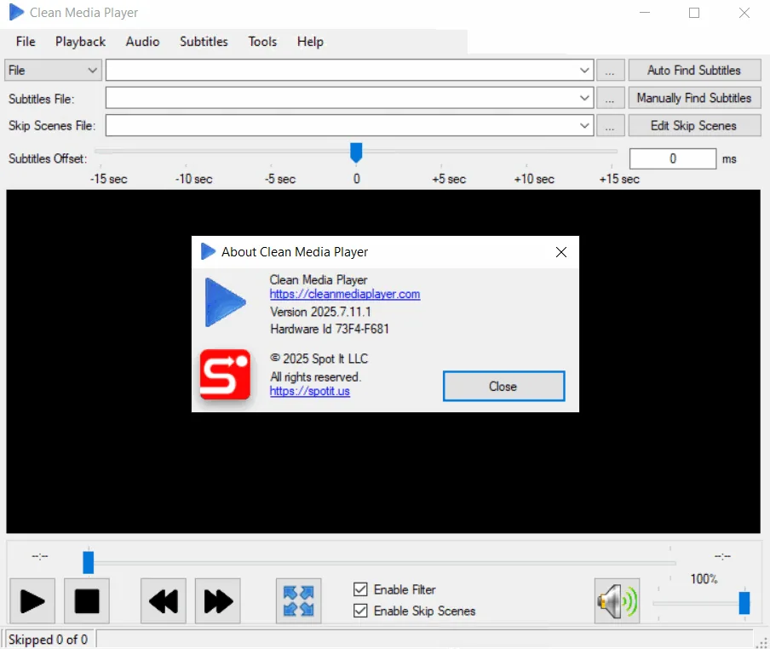Open the Tools menu
The width and height of the screenshot is (770, 649).
click(262, 42)
